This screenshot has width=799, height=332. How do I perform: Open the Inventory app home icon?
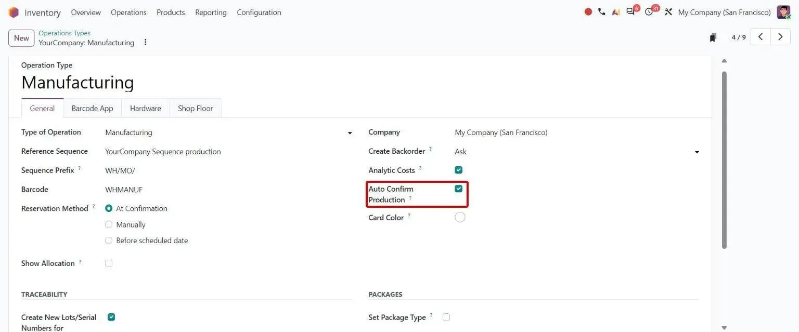click(x=14, y=12)
